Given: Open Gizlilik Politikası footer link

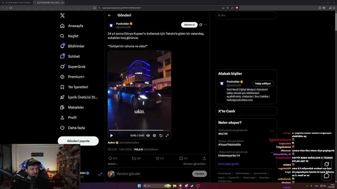Looking at the screenshot, I should [242, 174].
